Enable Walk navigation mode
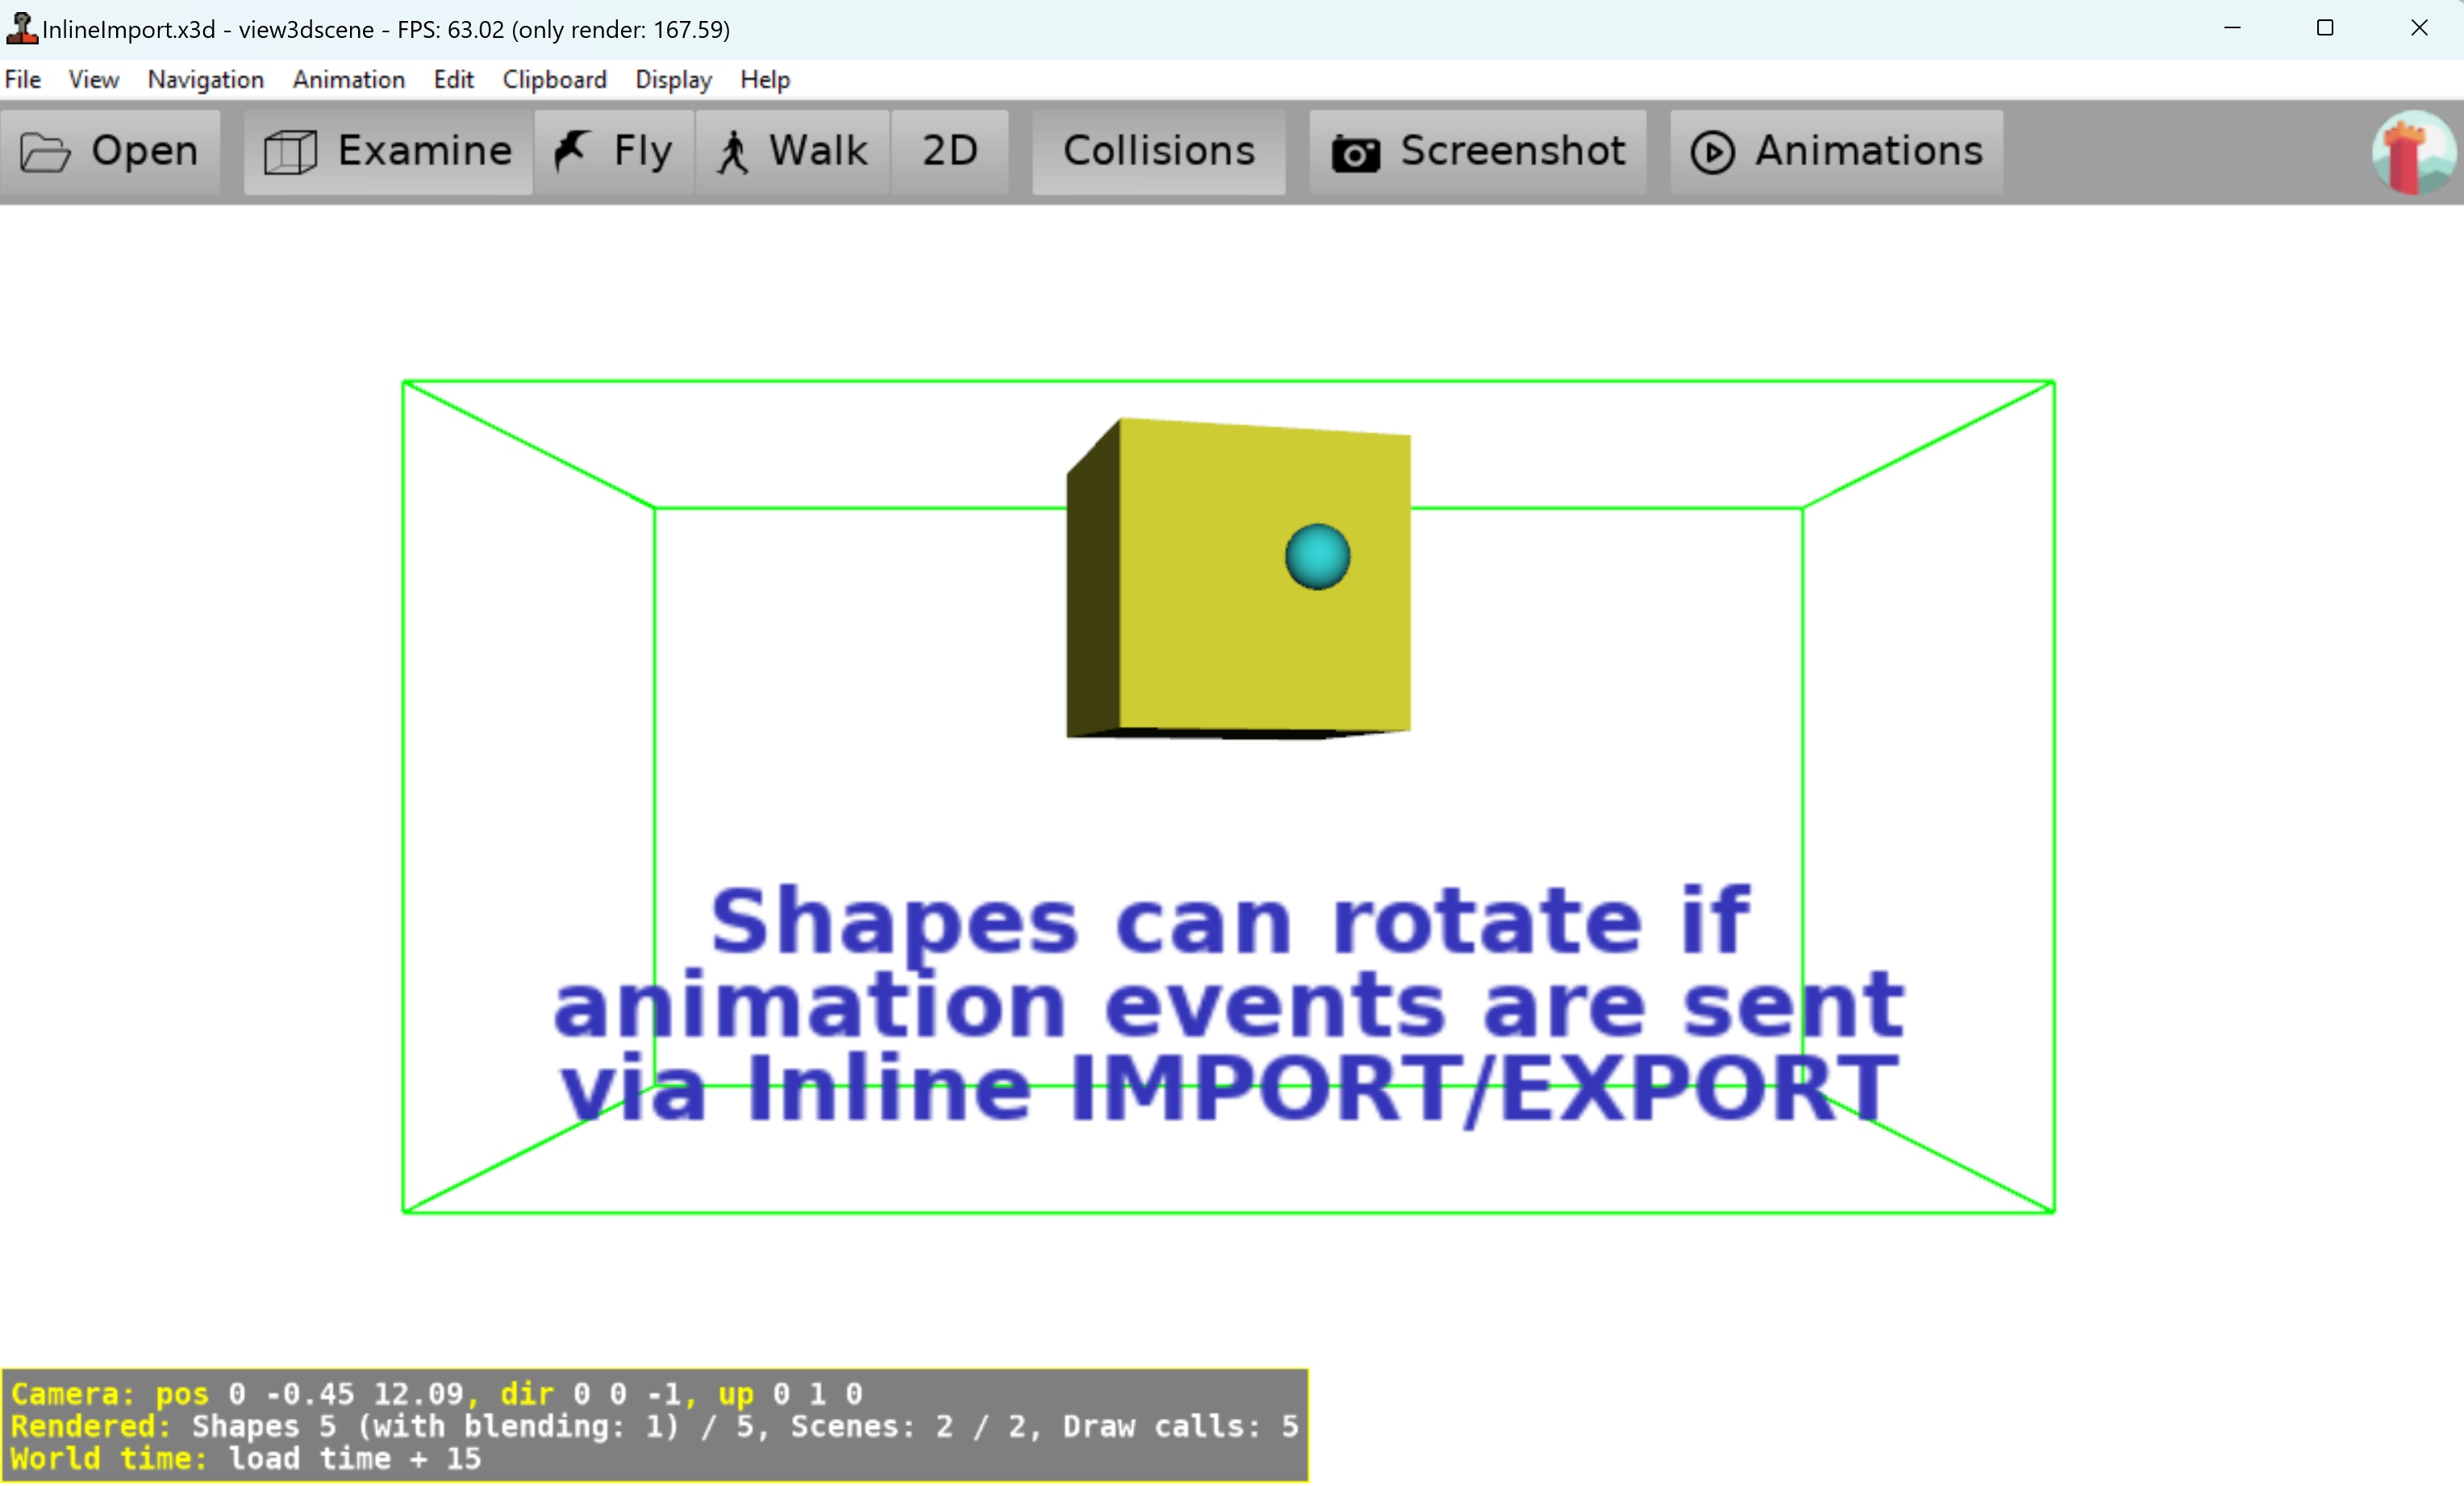The height and width of the screenshot is (1486, 2464). [x=817, y=151]
